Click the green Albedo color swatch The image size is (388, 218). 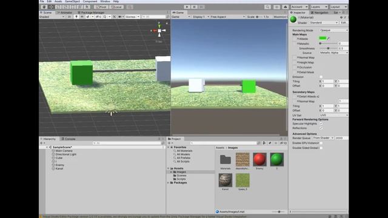323,38
